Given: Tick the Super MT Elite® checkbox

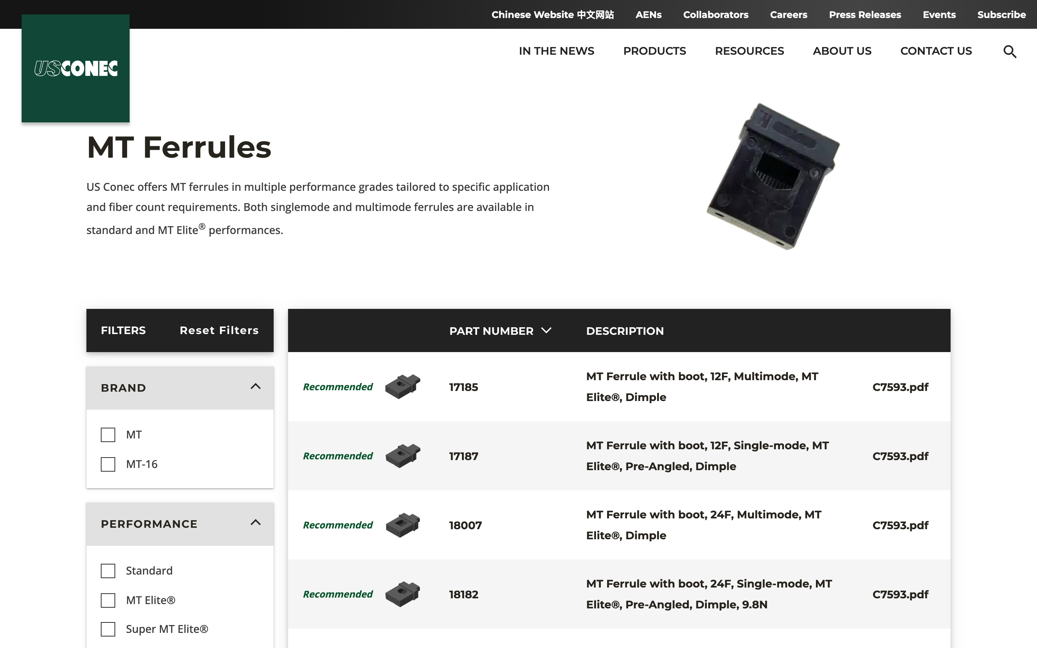Looking at the screenshot, I should click(108, 629).
